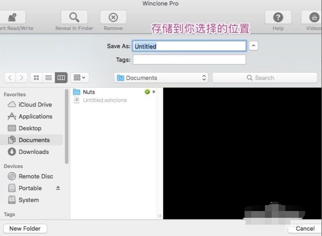Viewport: 322px width, 236px height.
Task: Open the Videos toolbar icon
Action: pos(312,17)
